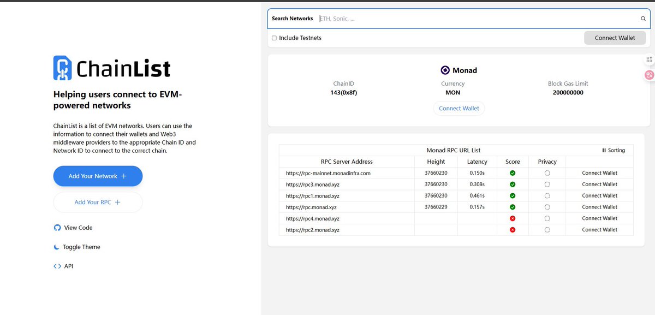Click Connect Wallet under Monad currency
Image resolution: width=655 pixels, height=315 pixels.
pyautogui.click(x=459, y=108)
